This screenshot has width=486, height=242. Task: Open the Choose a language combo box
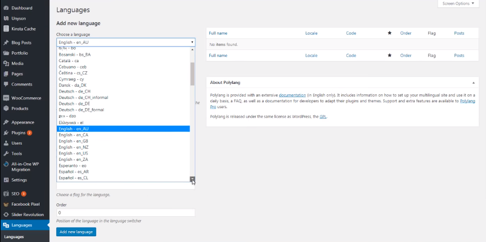126,42
